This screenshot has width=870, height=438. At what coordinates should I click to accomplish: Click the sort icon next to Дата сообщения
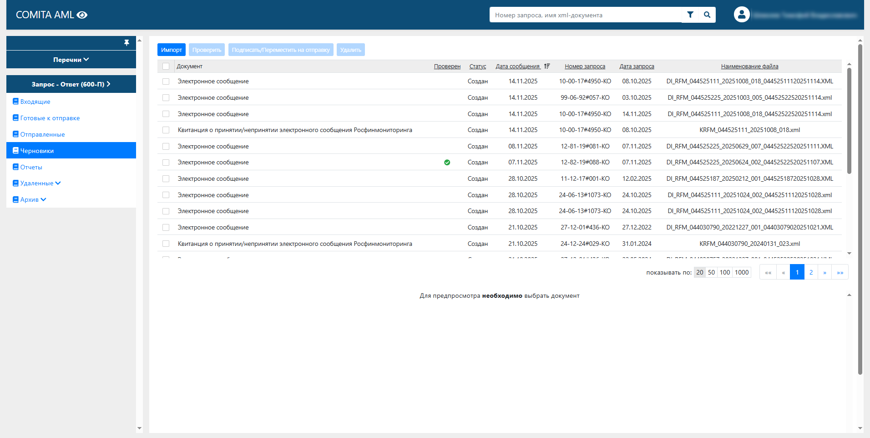pos(547,66)
